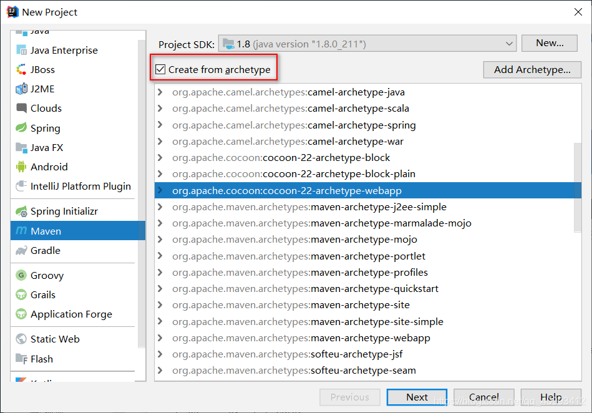Click the Android project type icon

pyautogui.click(x=22, y=167)
